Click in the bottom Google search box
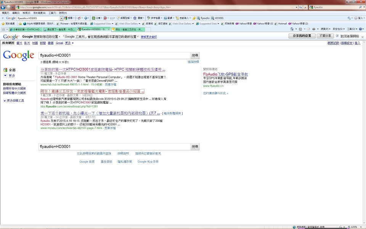The height and width of the screenshot is (229, 366). 115,147
